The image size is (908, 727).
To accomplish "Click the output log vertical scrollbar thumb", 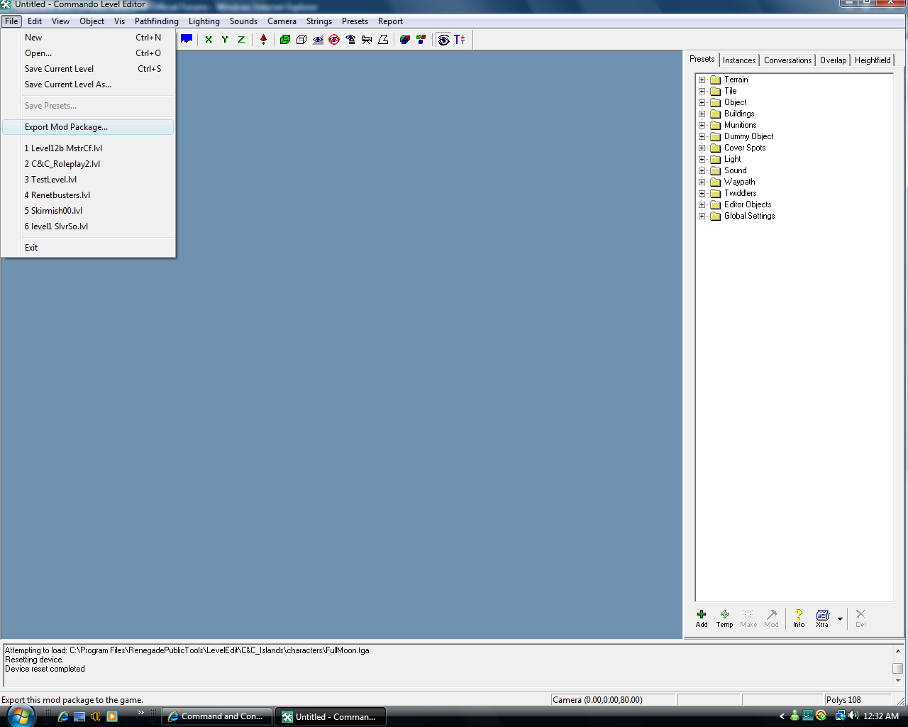I will click(897, 668).
